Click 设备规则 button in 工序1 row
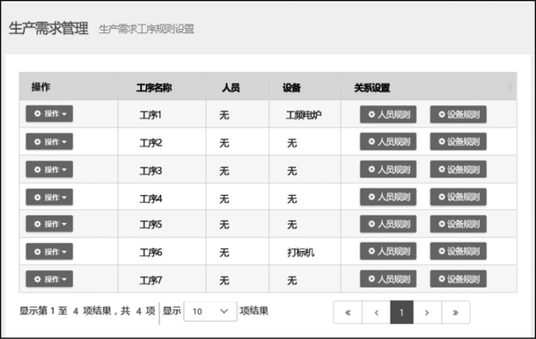 (458, 114)
